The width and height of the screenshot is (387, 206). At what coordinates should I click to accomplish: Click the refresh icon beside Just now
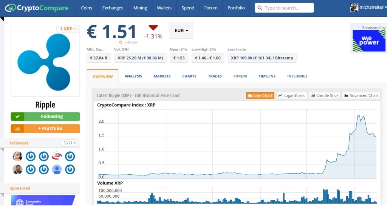pyautogui.click(x=121, y=42)
